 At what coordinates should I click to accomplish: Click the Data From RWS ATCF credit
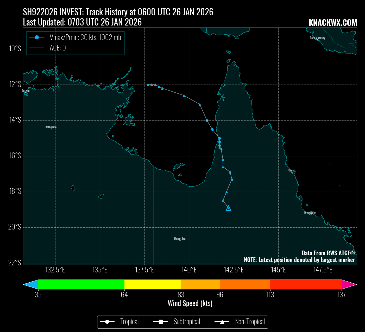pos(328,253)
